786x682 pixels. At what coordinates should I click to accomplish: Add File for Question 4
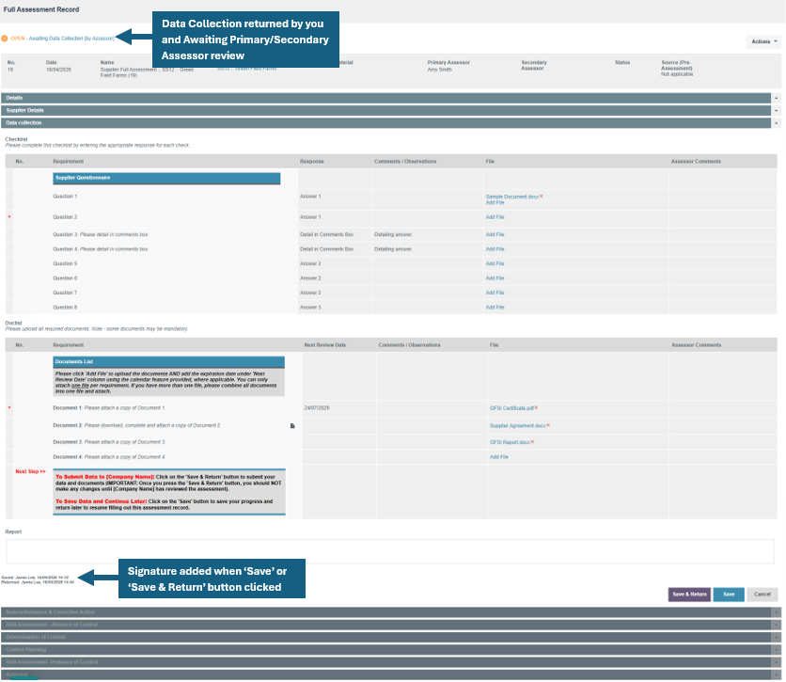(495, 249)
